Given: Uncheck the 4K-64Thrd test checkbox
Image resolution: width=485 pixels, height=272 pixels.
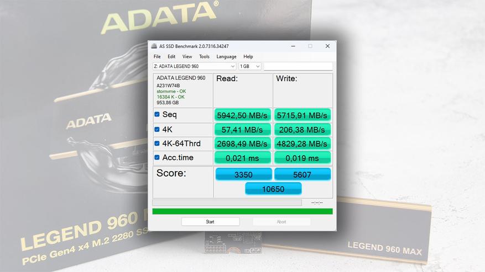Looking at the screenshot, I should [x=157, y=143].
